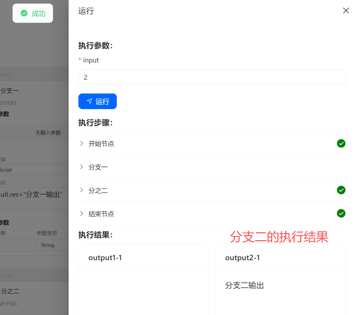Click the green check status for 分之二

click(x=341, y=190)
